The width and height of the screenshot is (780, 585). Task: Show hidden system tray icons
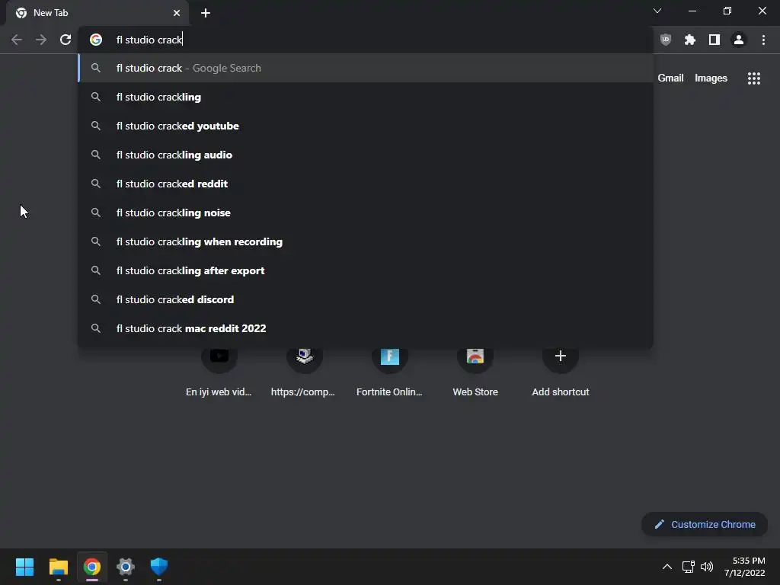(x=667, y=567)
